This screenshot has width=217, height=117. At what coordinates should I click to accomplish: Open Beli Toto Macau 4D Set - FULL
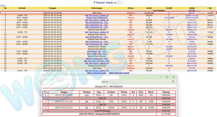(x=97, y=61)
